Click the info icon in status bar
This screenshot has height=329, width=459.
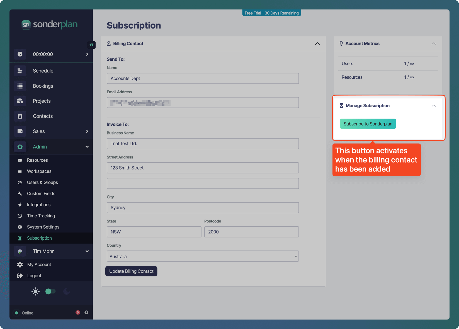(86, 313)
